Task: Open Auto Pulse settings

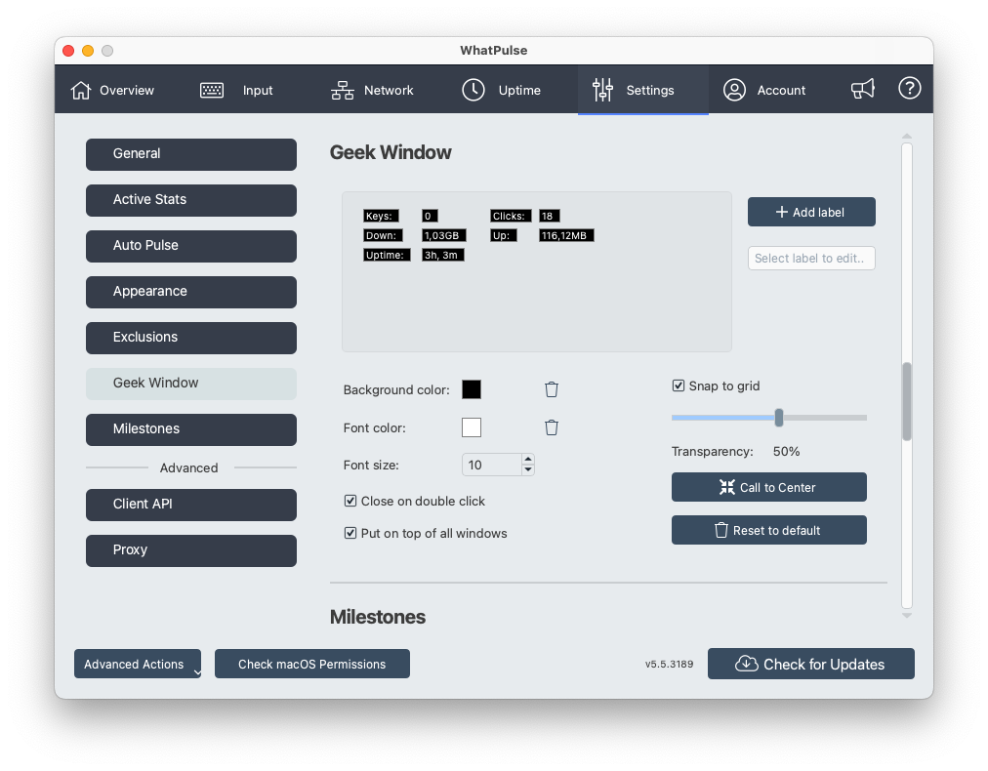Action: click(191, 246)
